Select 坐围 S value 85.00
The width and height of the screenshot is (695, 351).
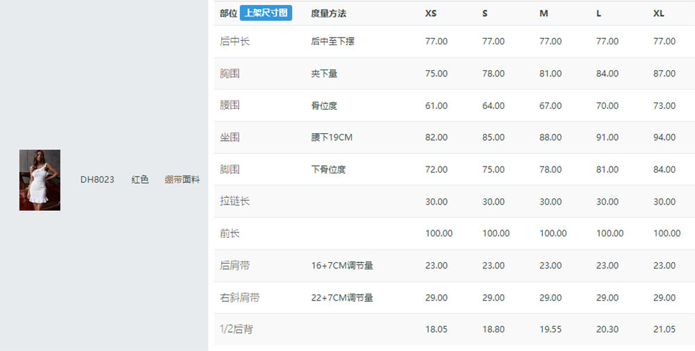tap(493, 137)
